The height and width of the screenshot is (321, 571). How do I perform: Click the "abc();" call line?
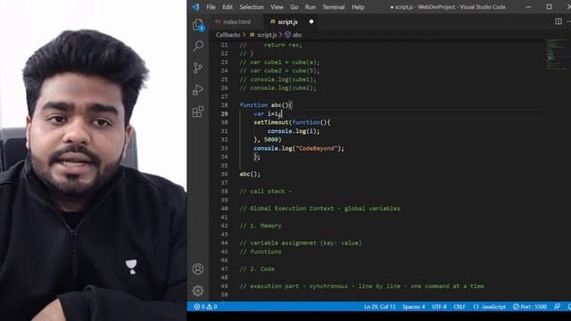[250, 174]
